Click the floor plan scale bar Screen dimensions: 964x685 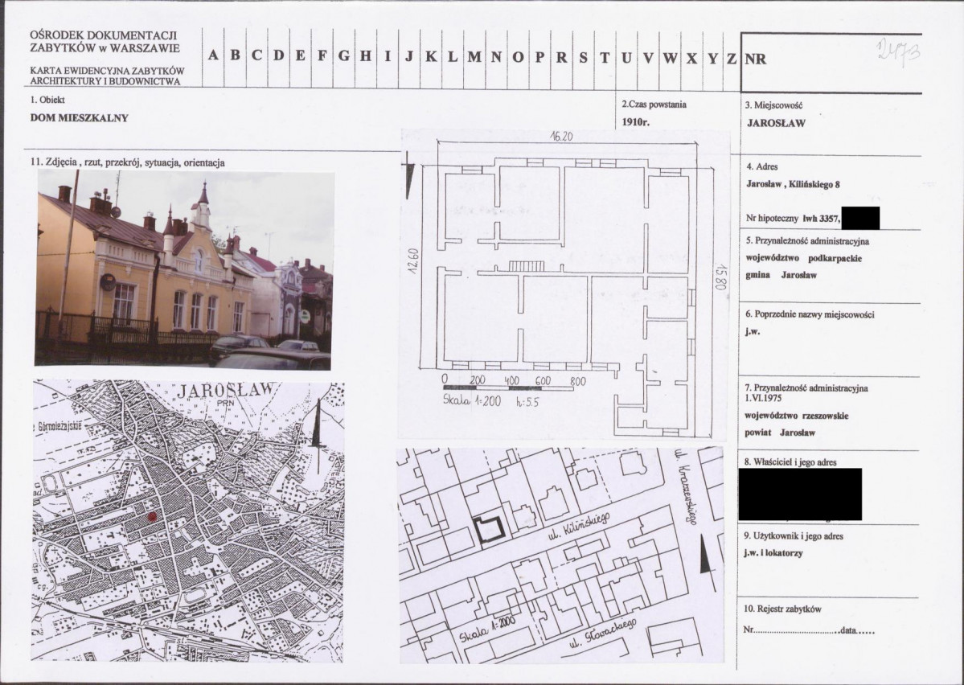pos(510,389)
